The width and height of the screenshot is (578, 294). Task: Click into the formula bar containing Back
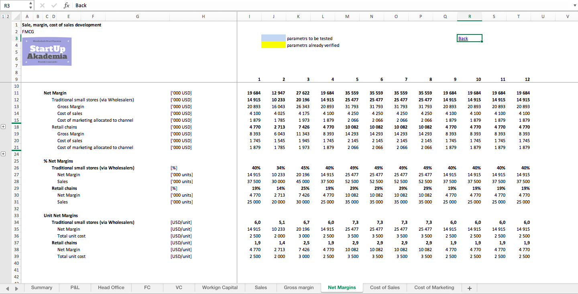(x=321, y=5)
